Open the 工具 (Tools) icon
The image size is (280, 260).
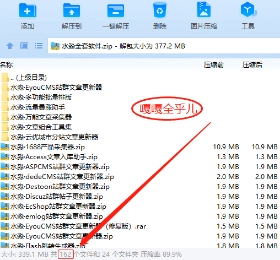pos(248,9)
